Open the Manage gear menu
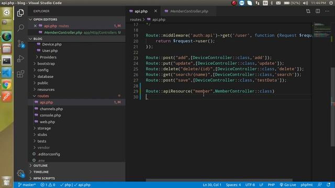335x188 pixels. (x=21, y=173)
